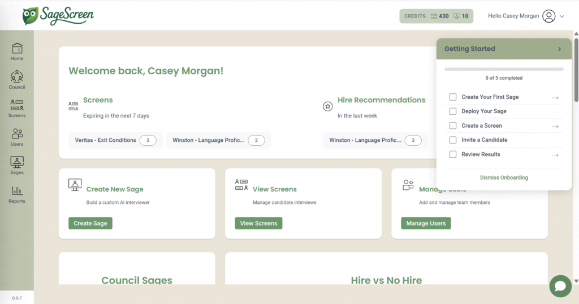Viewport: 579px width, 304px height.
Task: Follow the arrow beside Review Results
Action: [555, 155]
